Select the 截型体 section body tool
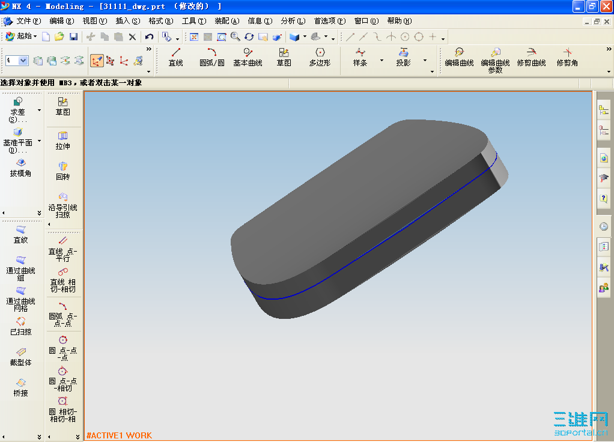 coord(21,357)
